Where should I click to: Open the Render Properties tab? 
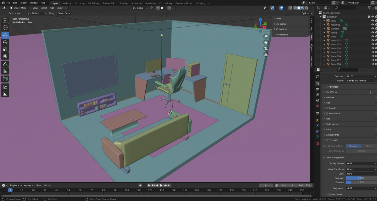click(x=317, y=84)
